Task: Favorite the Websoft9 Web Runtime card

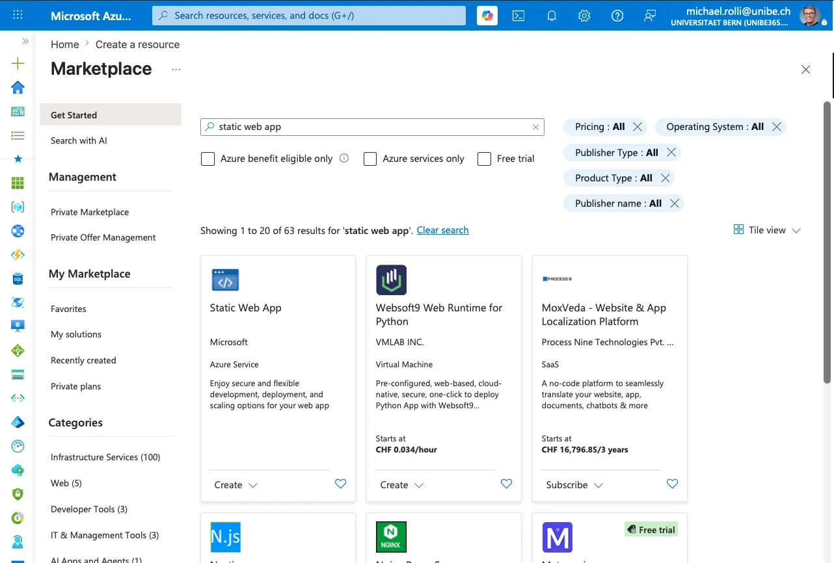Action: pyautogui.click(x=506, y=484)
